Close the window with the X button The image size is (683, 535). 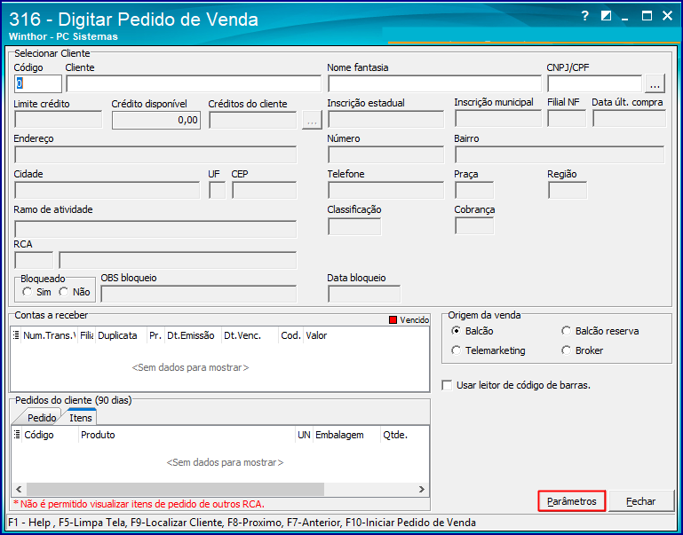(667, 17)
